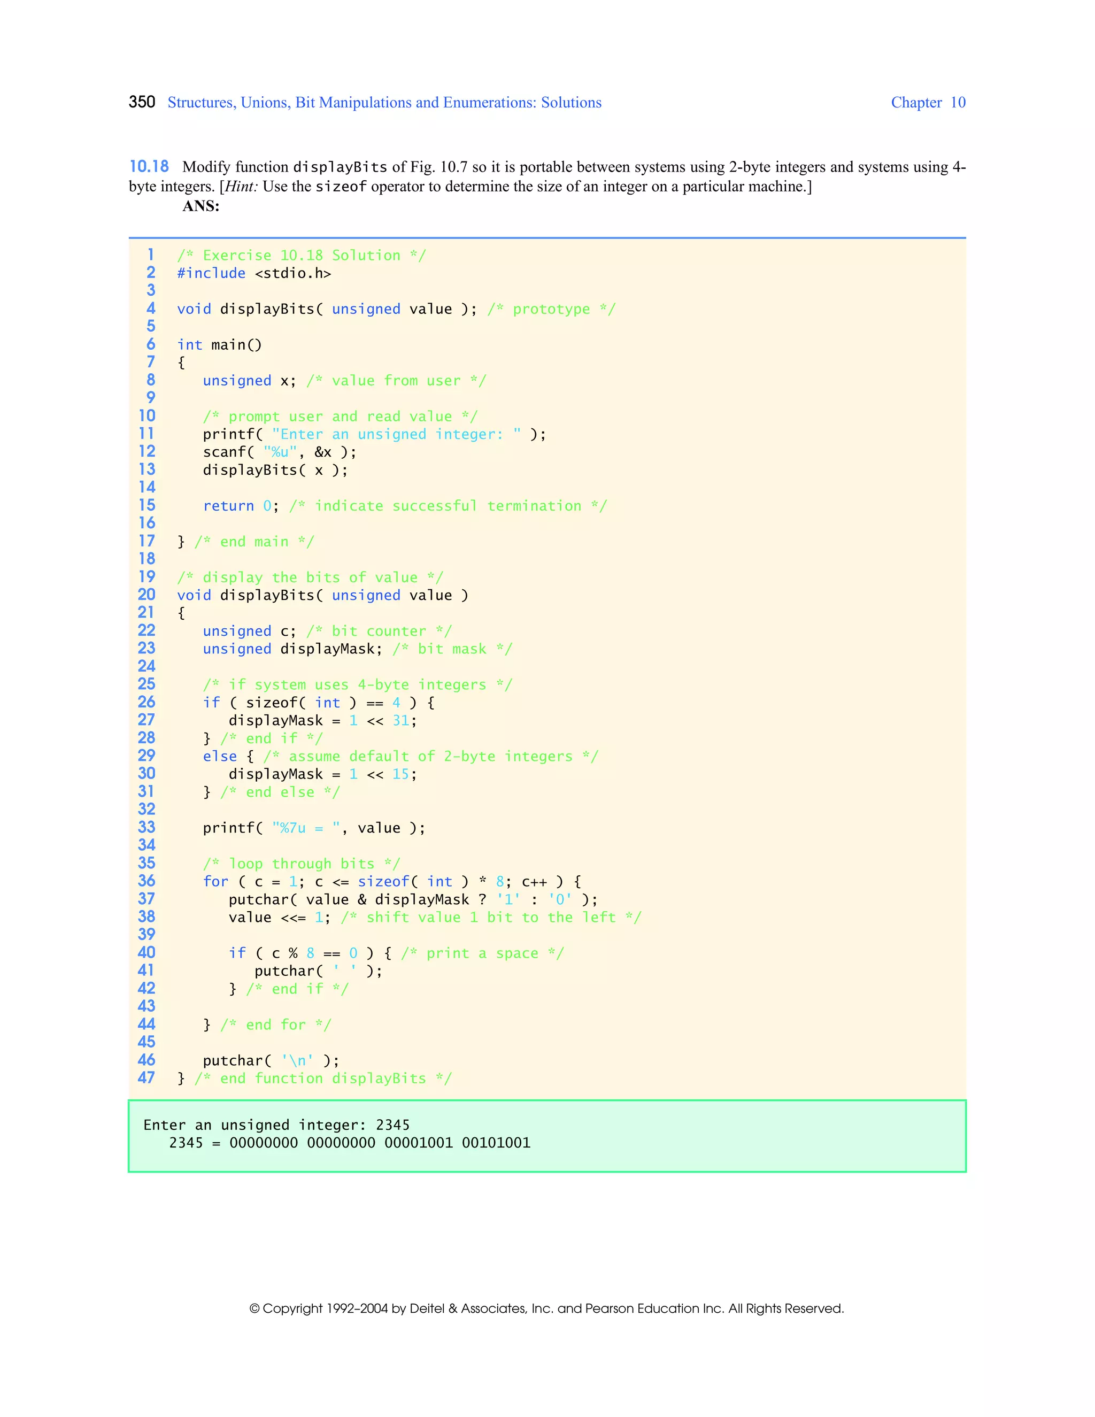Click the 'putchar( value & displayMask' line
This screenshot has width=1095, height=1417.
pyautogui.click(x=413, y=900)
